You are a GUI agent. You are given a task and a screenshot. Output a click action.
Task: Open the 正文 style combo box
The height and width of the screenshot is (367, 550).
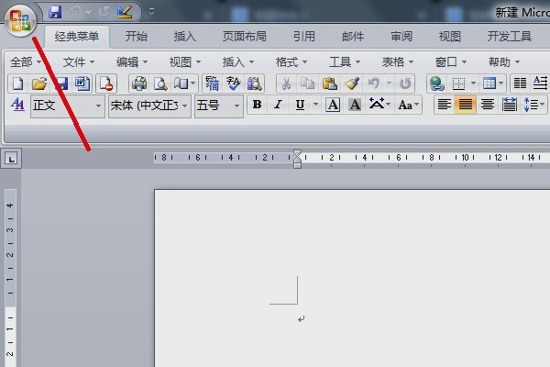coord(68,106)
